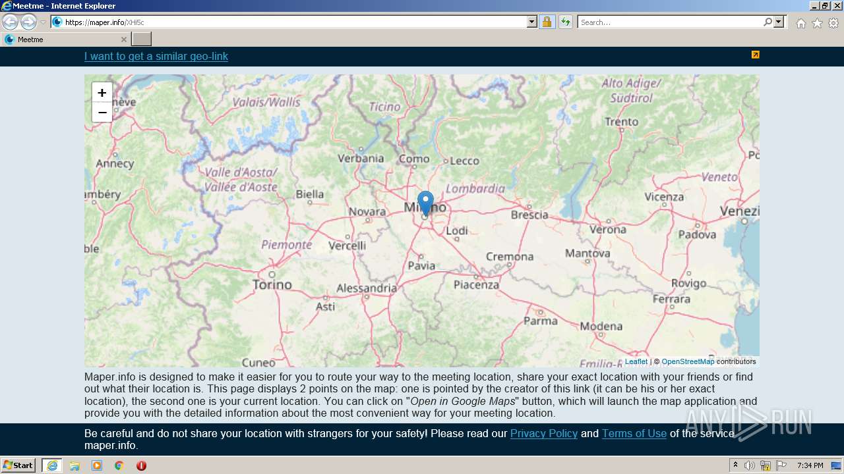Click the blue location marker on Milano
The height and width of the screenshot is (474, 844).
click(x=426, y=203)
